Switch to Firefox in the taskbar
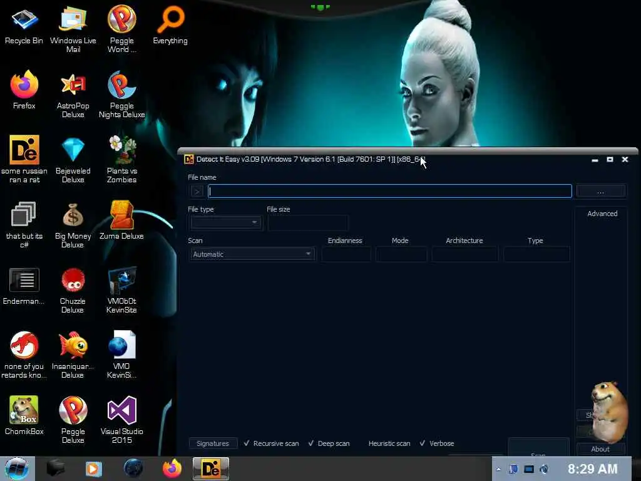641x481 pixels. click(x=172, y=468)
